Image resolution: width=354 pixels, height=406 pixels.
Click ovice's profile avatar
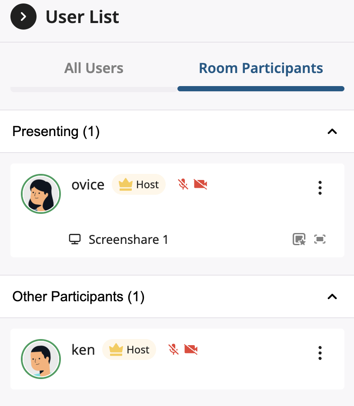[x=41, y=194]
